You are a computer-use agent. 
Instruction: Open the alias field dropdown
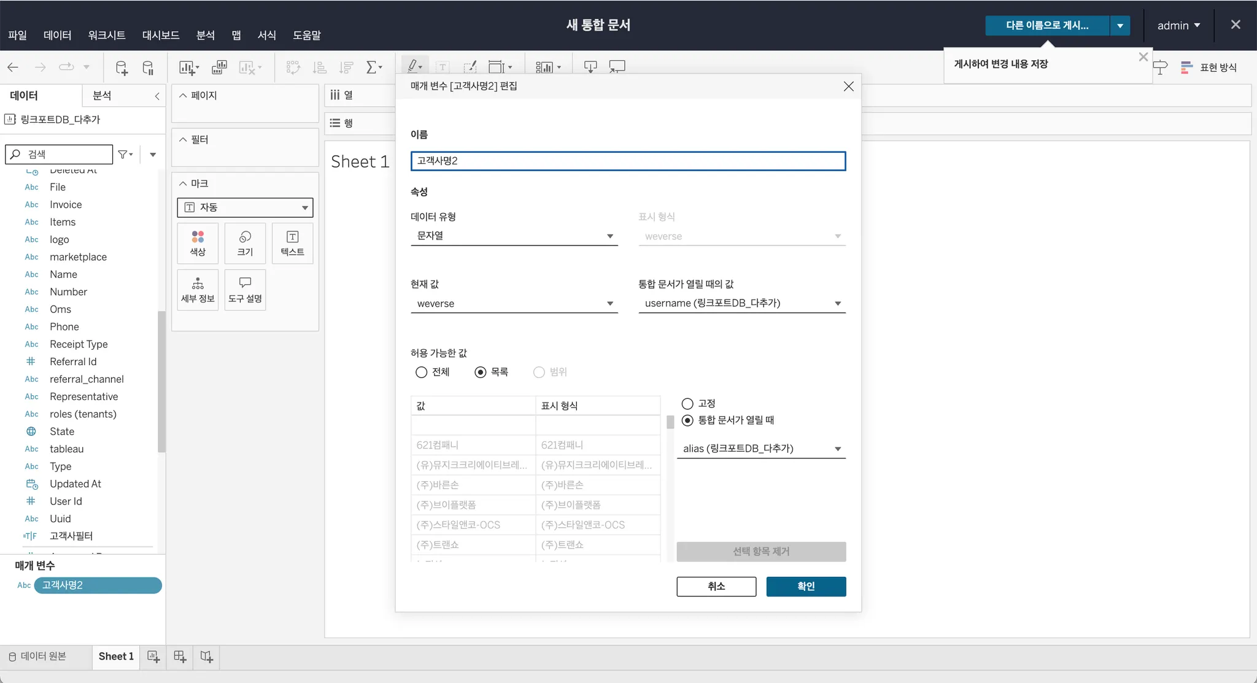(760, 449)
